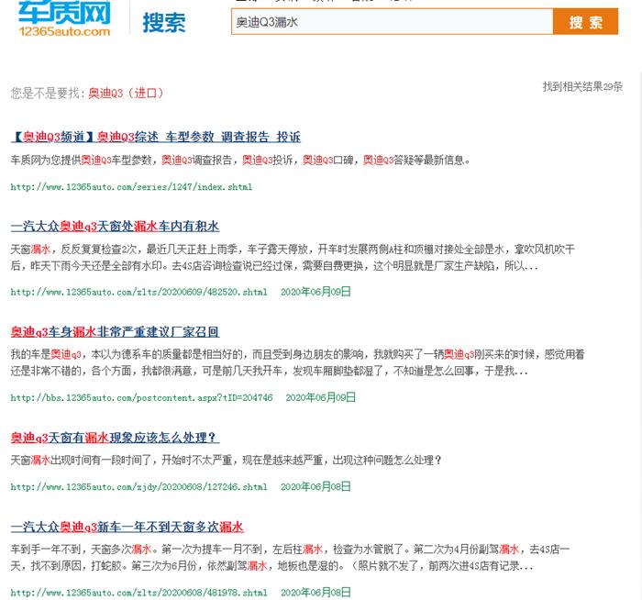Click the URL bbs.12365auto.com postcontent tID=204746

click(x=141, y=398)
